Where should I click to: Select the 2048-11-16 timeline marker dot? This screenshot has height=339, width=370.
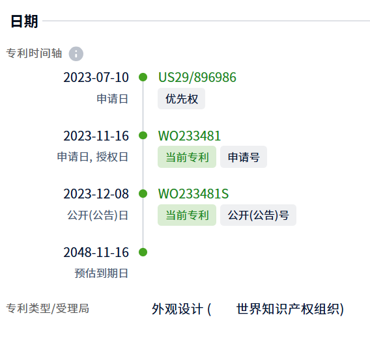[x=143, y=252]
